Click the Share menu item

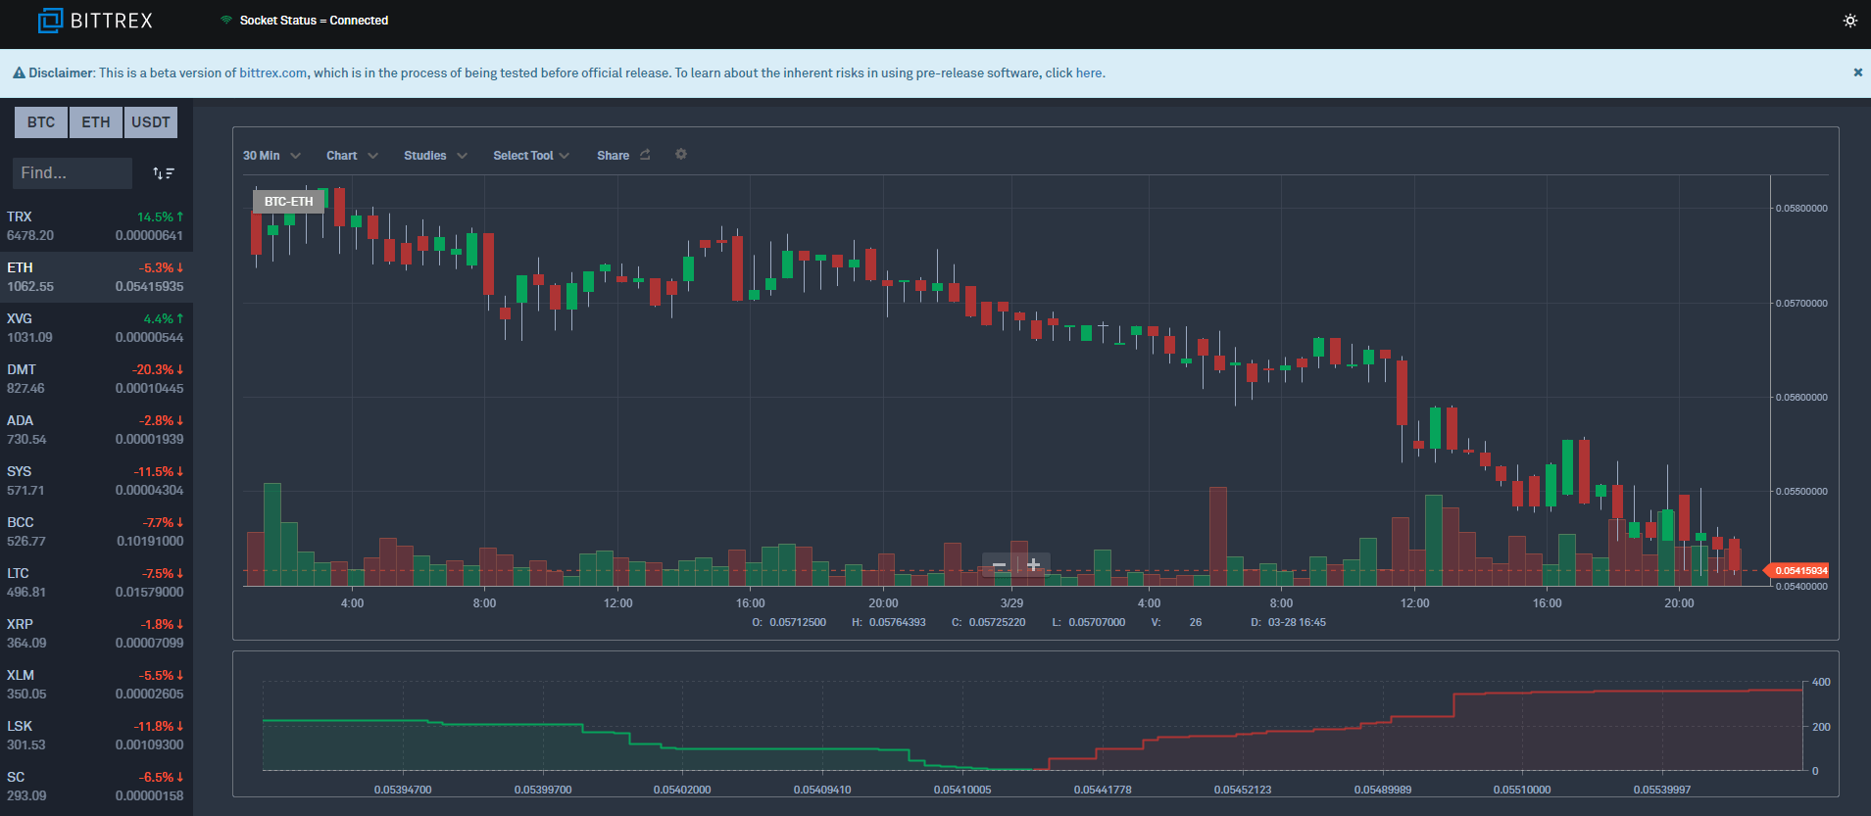[613, 156]
